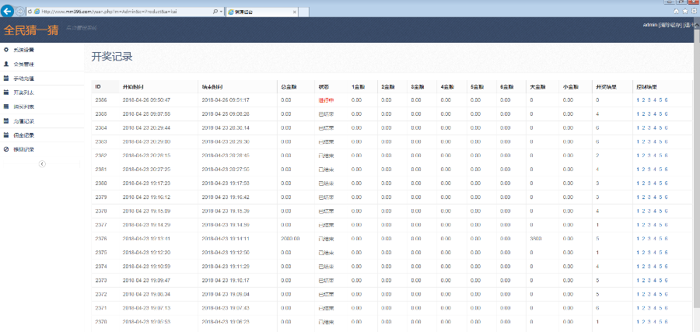Click the gear icon beside 系统设置
Screen dimensions: 700x332
pos(6,50)
